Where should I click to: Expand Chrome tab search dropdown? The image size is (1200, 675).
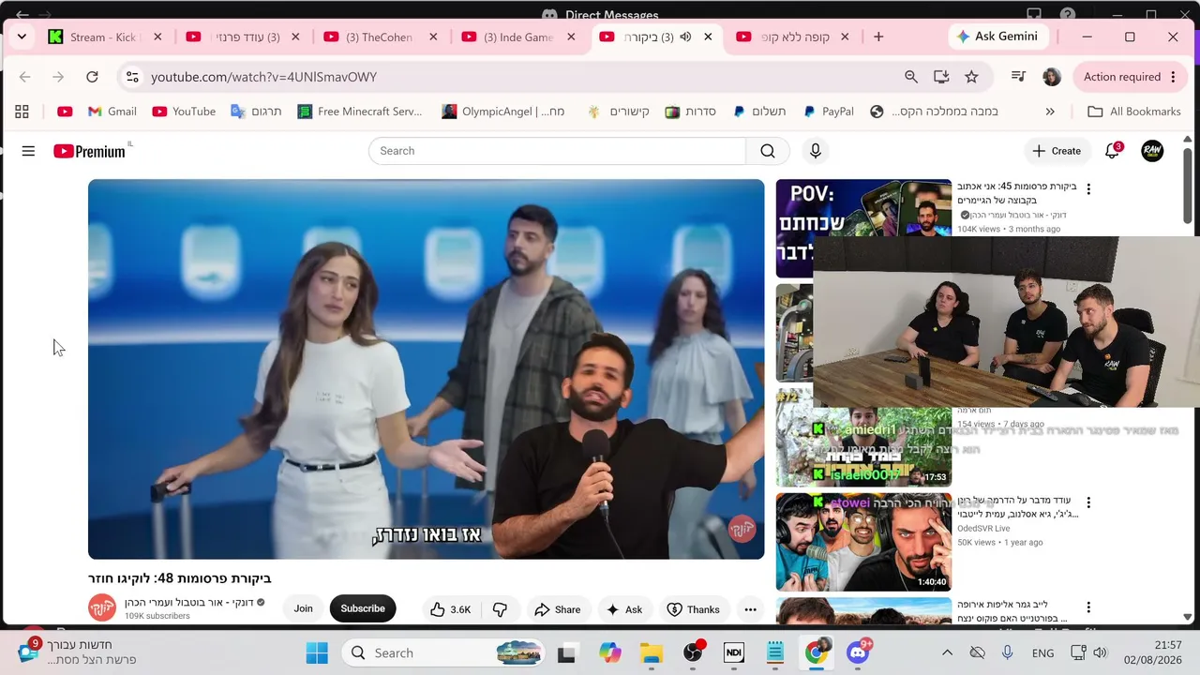click(x=22, y=37)
